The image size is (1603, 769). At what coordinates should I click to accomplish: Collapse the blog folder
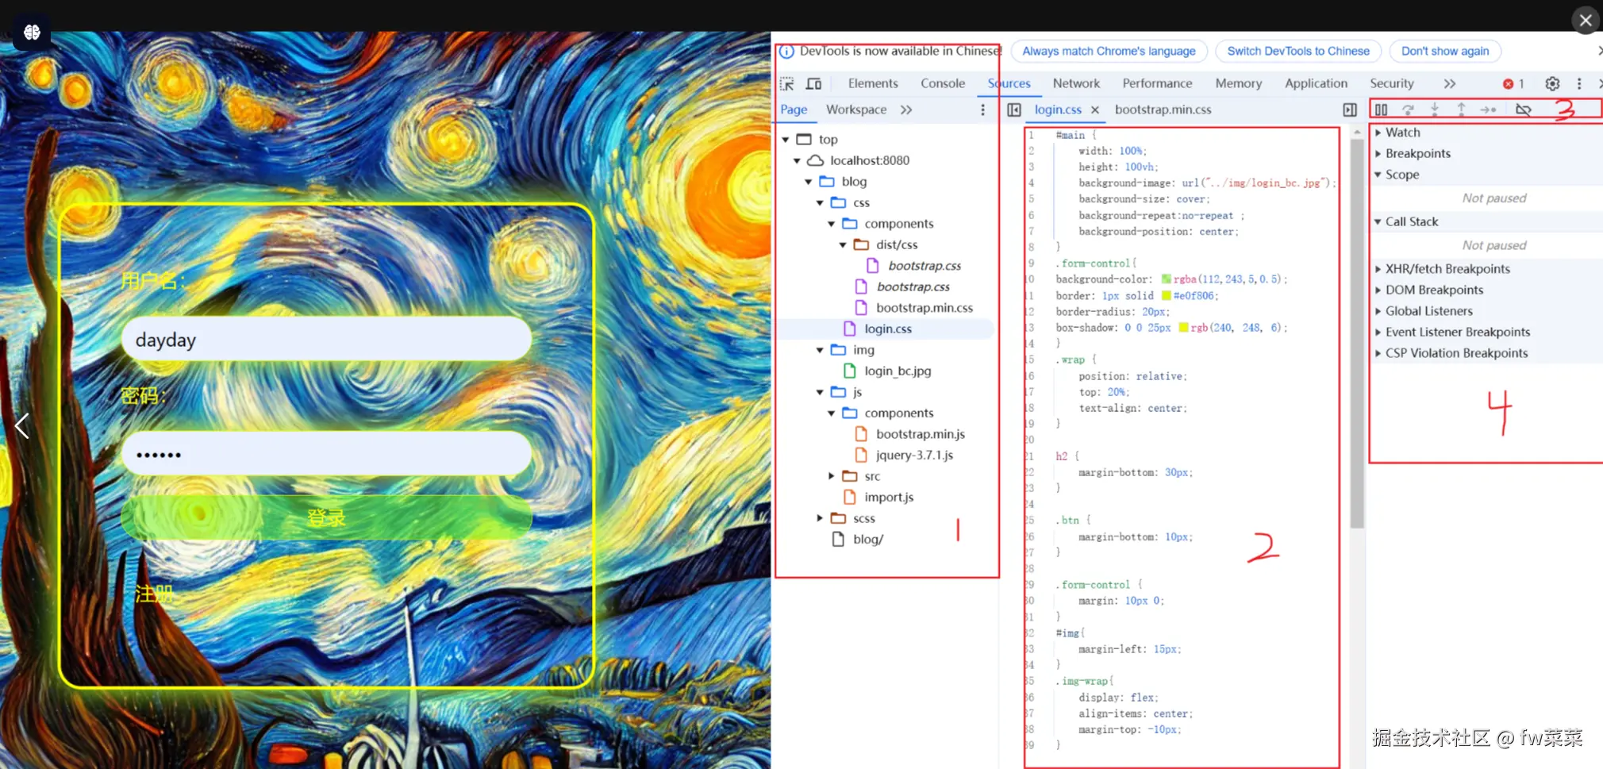[809, 182]
